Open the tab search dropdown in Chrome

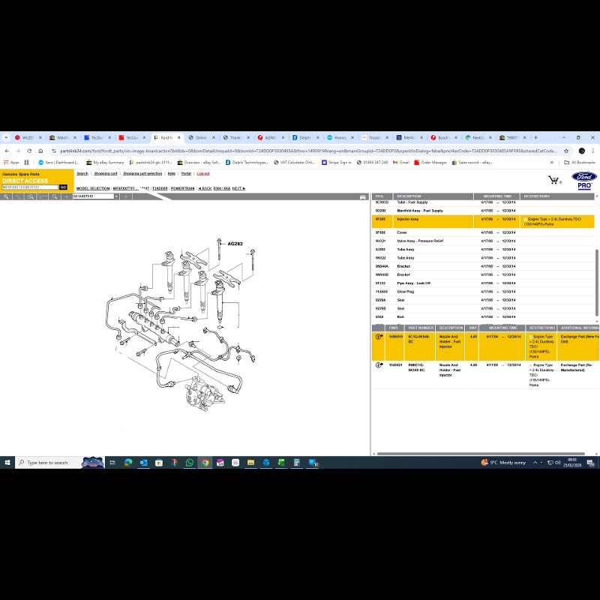coord(6,137)
